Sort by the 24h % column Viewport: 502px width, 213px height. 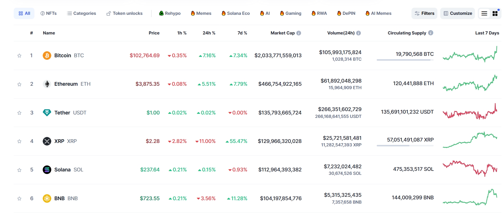pyautogui.click(x=209, y=33)
